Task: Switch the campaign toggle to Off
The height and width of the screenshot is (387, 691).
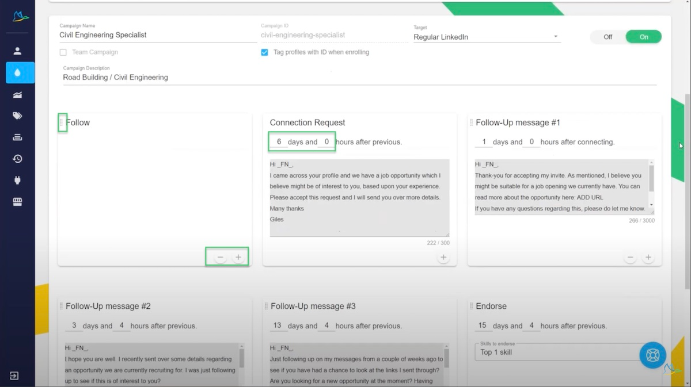Action: click(608, 36)
